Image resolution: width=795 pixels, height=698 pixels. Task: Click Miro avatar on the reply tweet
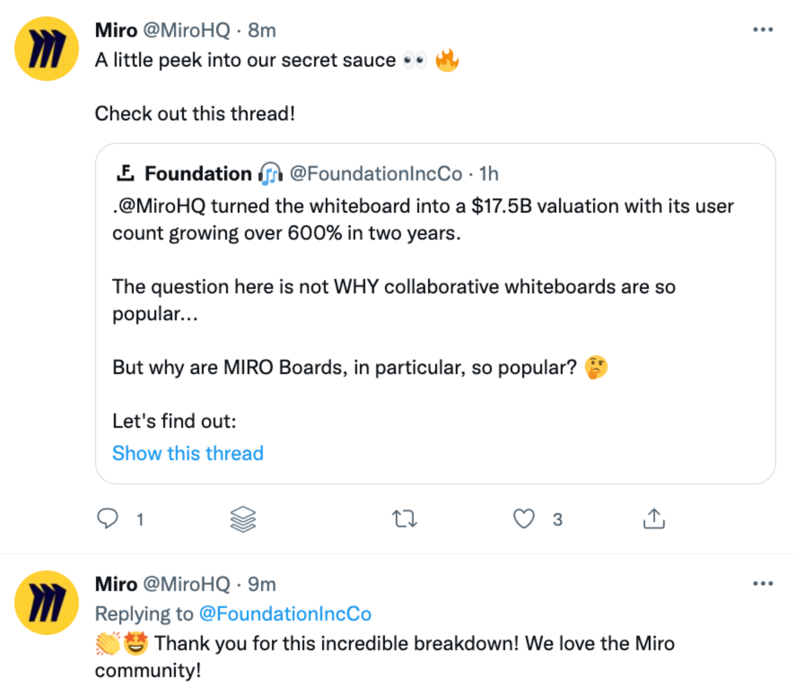pyautogui.click(x=47, y=602)
